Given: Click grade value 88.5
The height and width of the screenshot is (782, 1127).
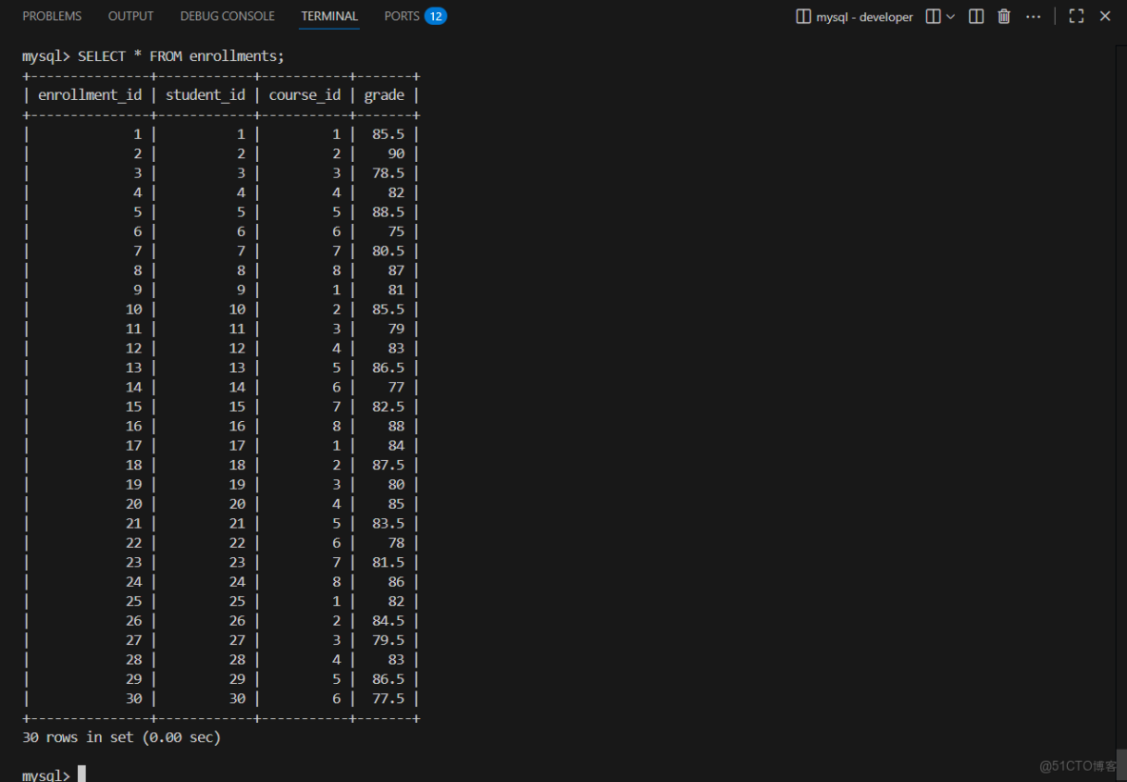Looking at the screenshot, I should tap(388, 211).
